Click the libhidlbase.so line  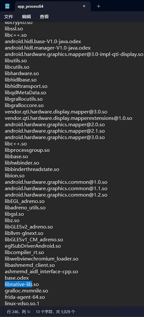21,80
